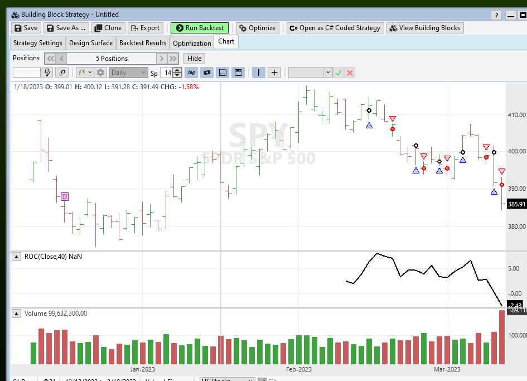The image size is (527, 381).
Task: Click the green checkmark accept icon
Action: [x=339, y=73]
